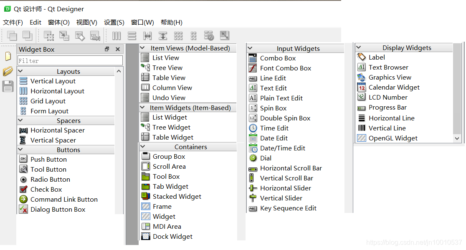Collapse the Input Widgets category
The image size is (466, 250).
250,48
